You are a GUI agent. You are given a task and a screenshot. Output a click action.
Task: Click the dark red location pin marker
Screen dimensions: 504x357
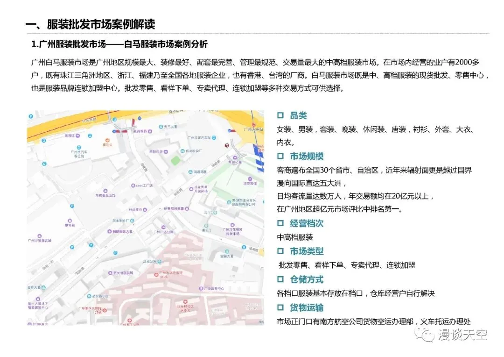pos(227,145)
